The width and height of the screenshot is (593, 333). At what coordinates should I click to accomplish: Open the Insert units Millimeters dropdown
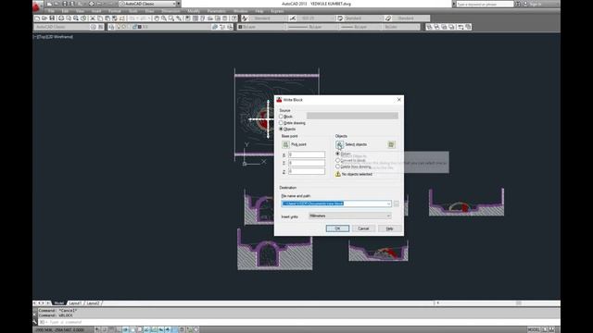pyautogui.click(x=350, y=216)
